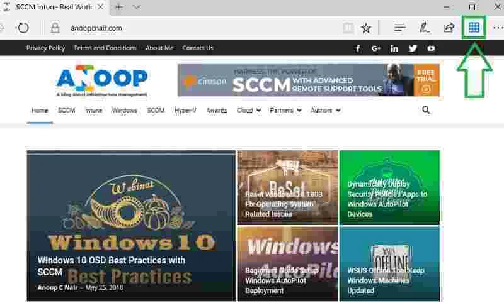Select the SCCM Intune Real World tab
The height and width of the screenshot is (303, 504).
(54, 7)
